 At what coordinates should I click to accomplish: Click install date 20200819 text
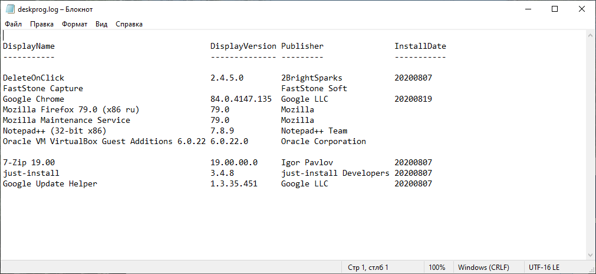tap(413, 99)
